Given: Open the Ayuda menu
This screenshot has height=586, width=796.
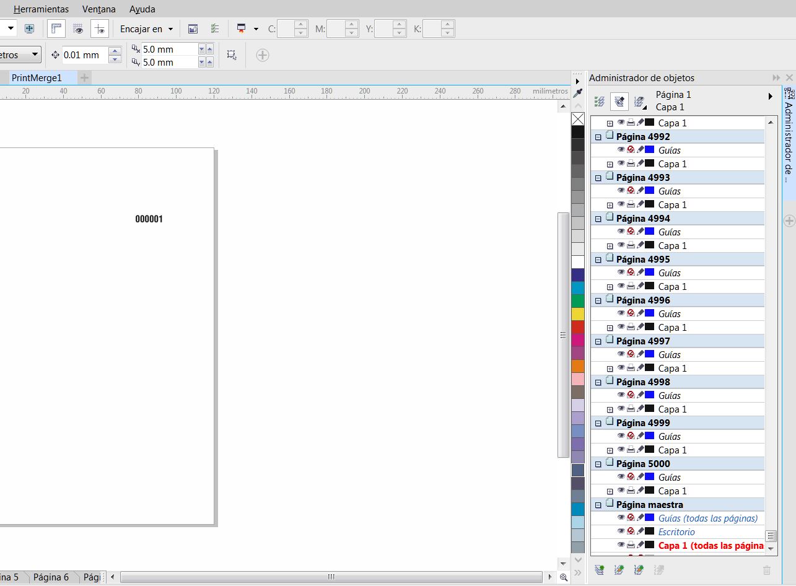Looking at the screenshot, I should (x=142, y=9).
